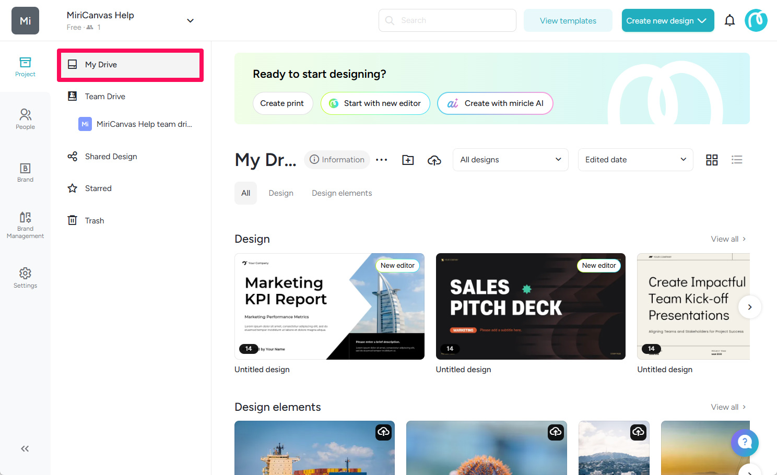Open the Settings gear in sidebar
The width and height of the screenshot is (777, 475).
[x=25, y=278]
